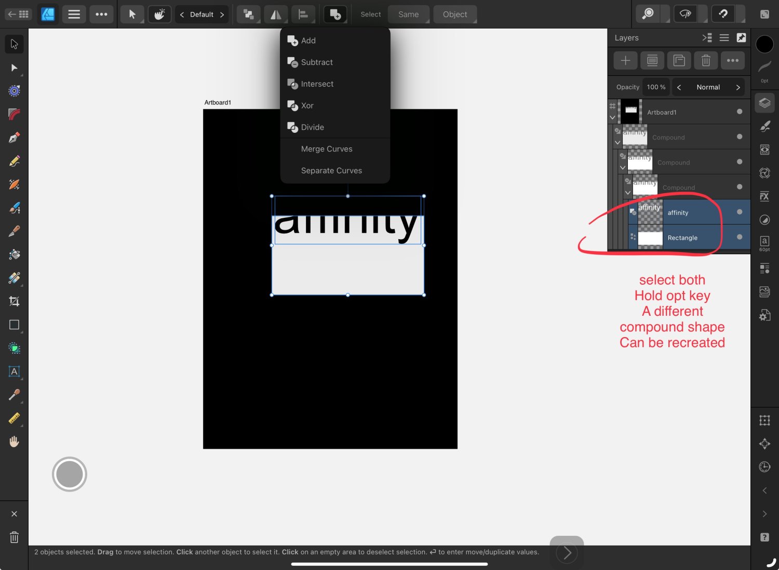Select the Pencil tool in left toolbar
Screen dimensions: 779x570
point(14,161)
